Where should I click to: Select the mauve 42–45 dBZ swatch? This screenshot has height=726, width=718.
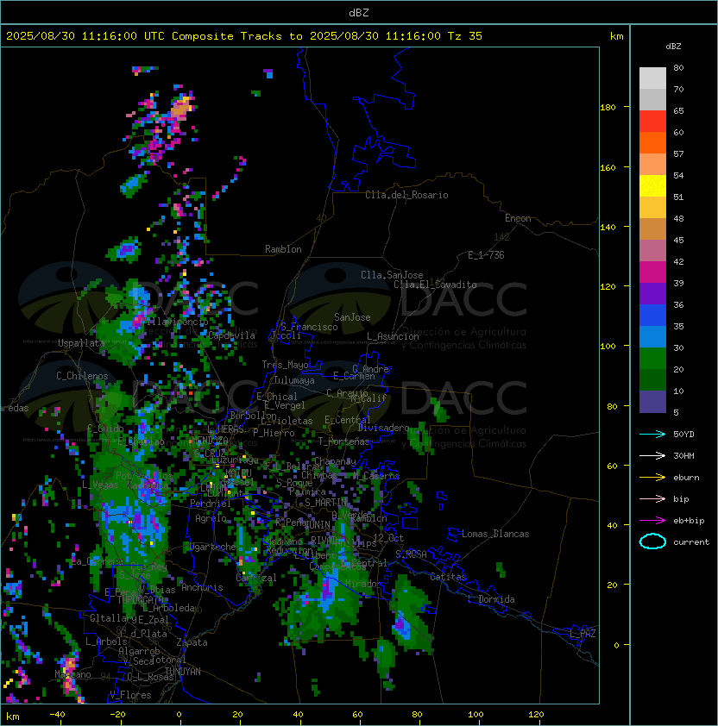click(x=652, y=251)
